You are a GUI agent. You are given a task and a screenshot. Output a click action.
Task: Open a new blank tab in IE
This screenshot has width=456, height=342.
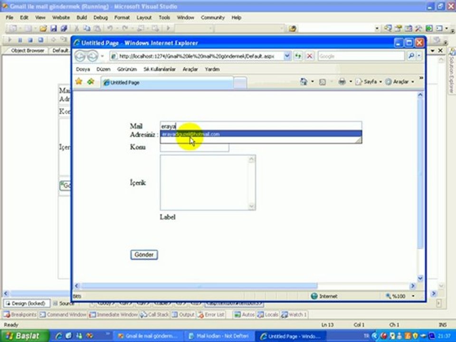[x=240, y=83]
